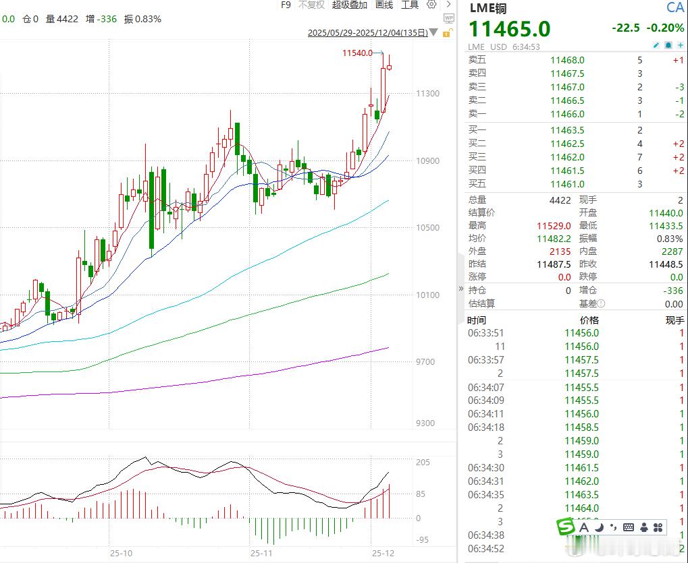
Task: Open the Sogou toolbox grid icon
Action: (659, 527)
